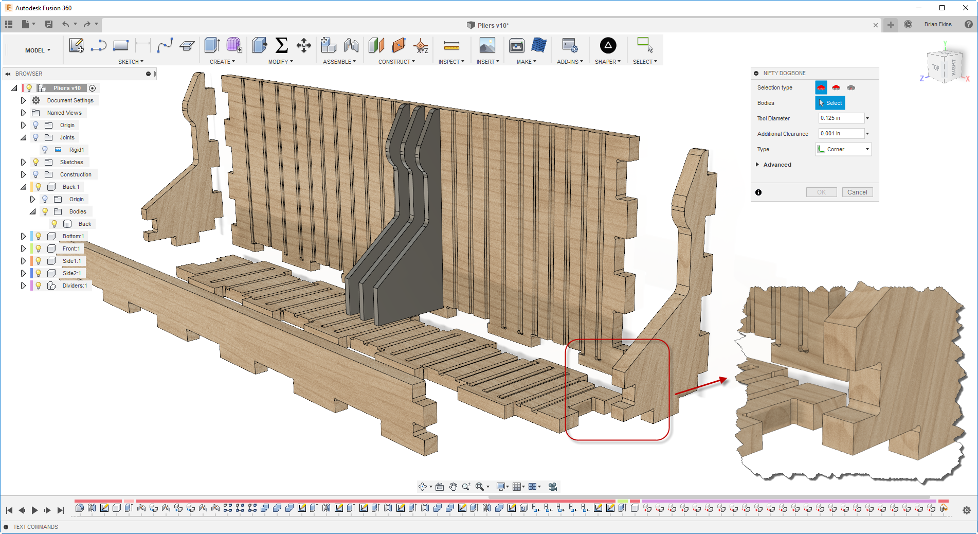The height and width of the screenshot is (534, 978).
Task: Select the Extrude tool in Create
Action: pos(211,46)
